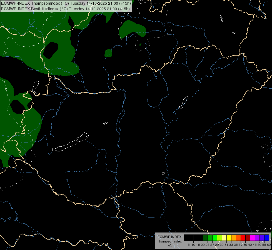This screenshot has height=250, width=272.
Task: Pick the dark green 20–25 legend swatch
Action: click(x=205, y=238)
